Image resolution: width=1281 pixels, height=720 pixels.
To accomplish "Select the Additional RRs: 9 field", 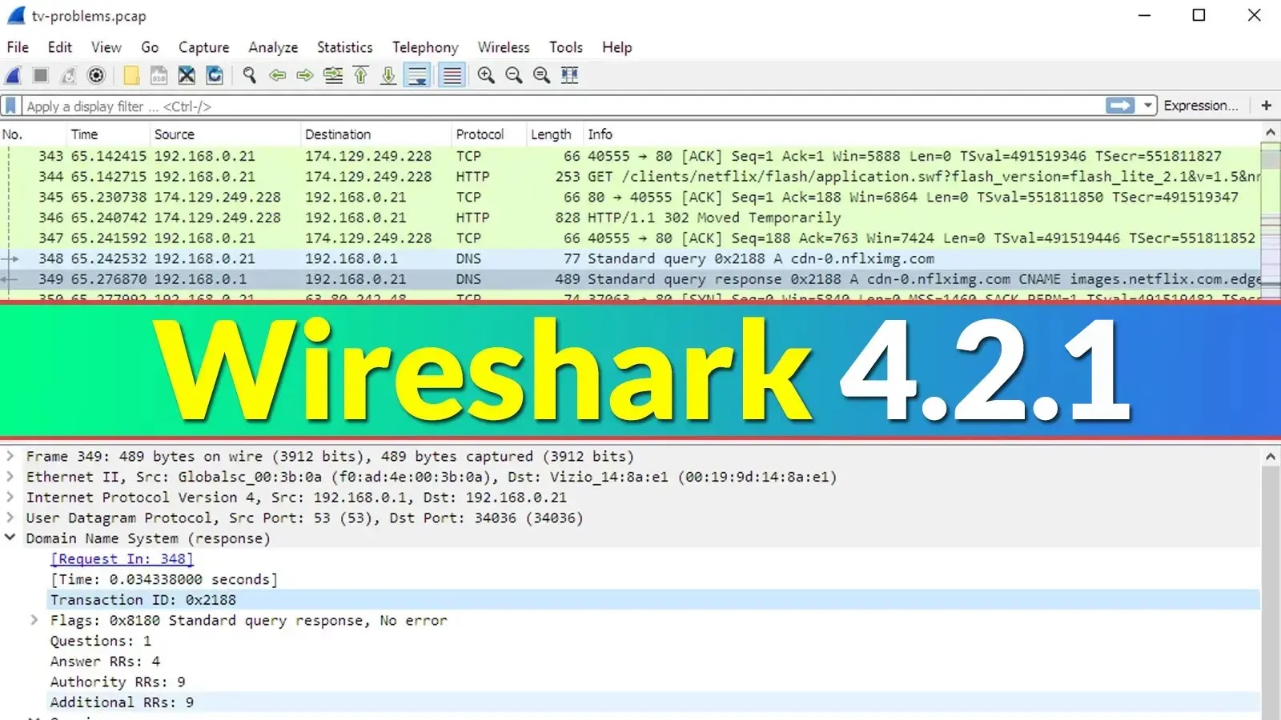I will click(x=653, y=702).
